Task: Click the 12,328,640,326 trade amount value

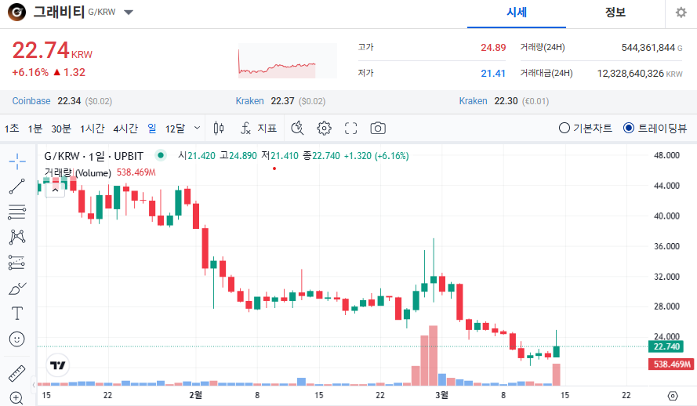Action: click(630, 74)
